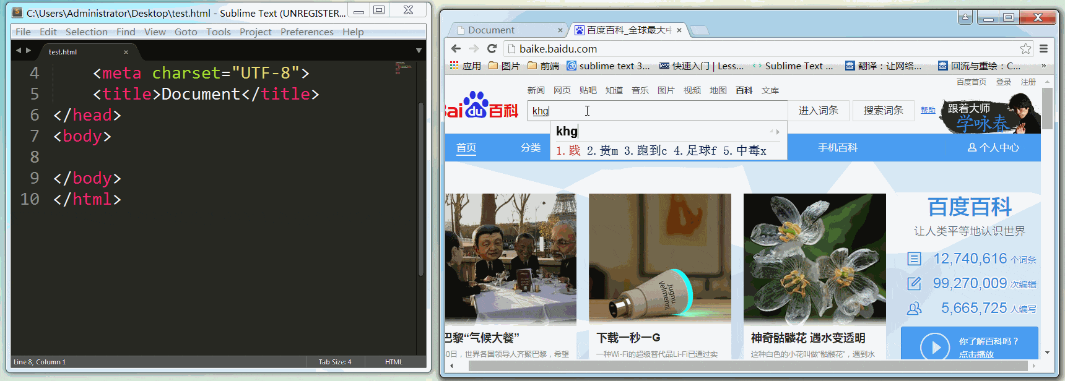The height and width of the screenshot is (381, 1065).
Task: Switch to the Document tab
Action: coord(508,30)
